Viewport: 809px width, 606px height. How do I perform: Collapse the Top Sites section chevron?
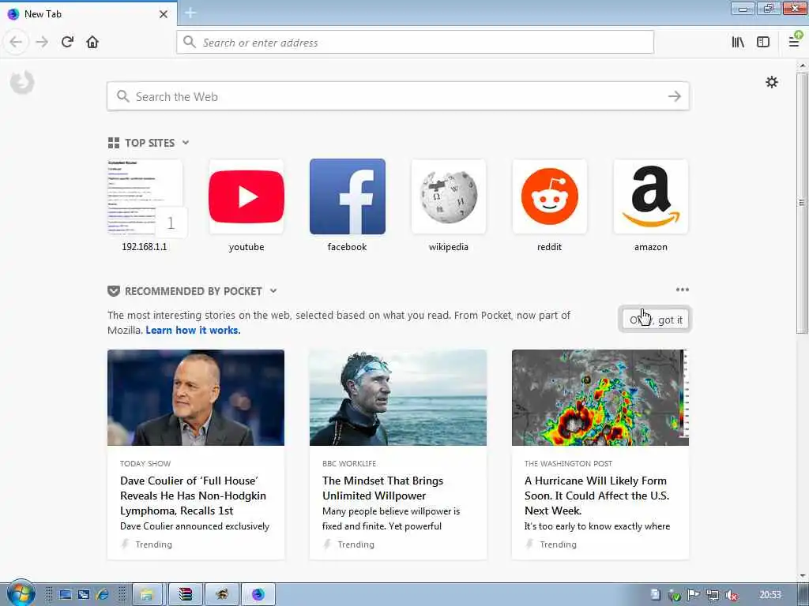coord(186,142)
